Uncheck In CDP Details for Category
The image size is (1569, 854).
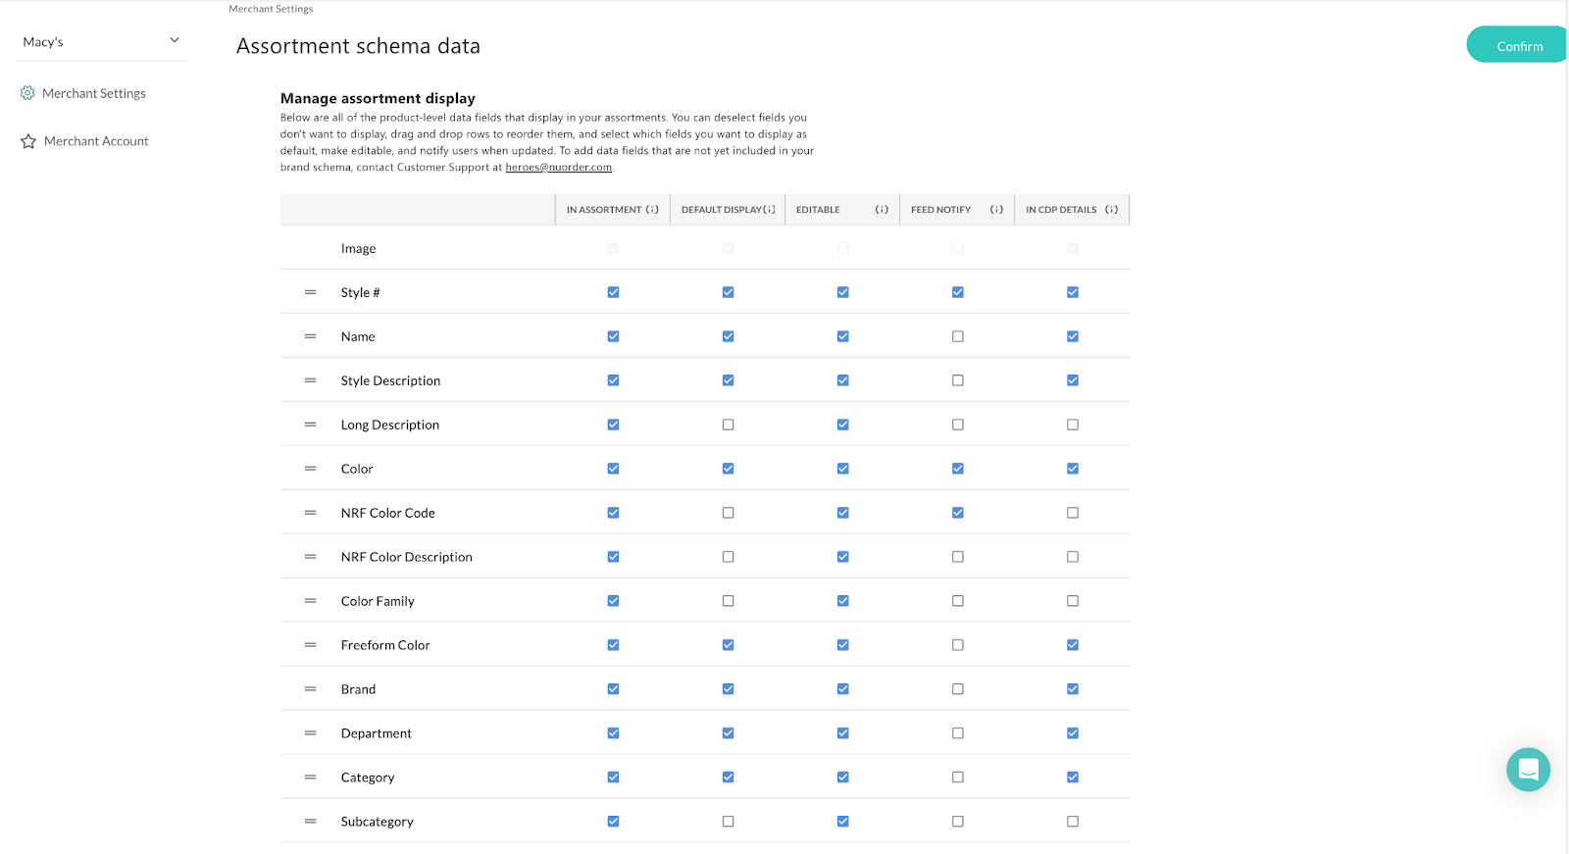[x=1073, y=778]
